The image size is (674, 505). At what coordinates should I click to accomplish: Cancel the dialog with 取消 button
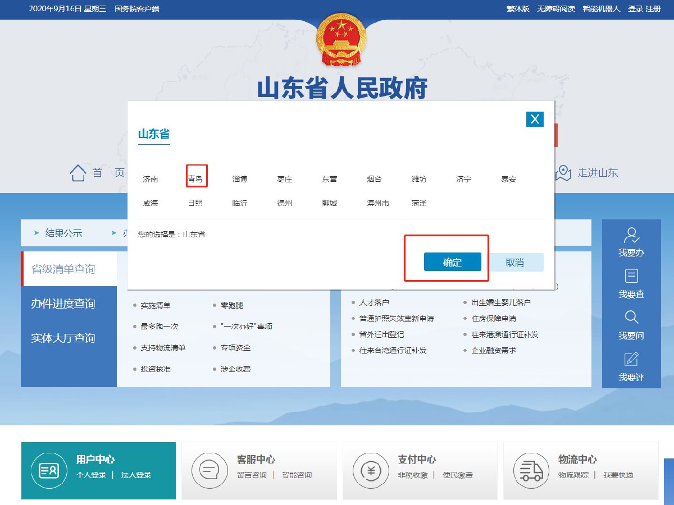click(514, 262)
